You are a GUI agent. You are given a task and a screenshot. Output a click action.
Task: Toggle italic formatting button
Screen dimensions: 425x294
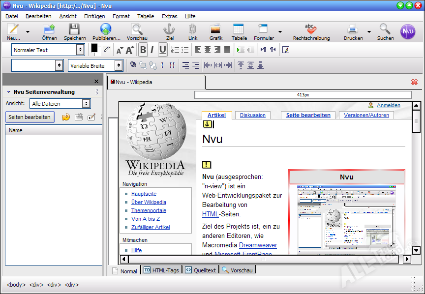pyautogui.click(x=152, y=50)
